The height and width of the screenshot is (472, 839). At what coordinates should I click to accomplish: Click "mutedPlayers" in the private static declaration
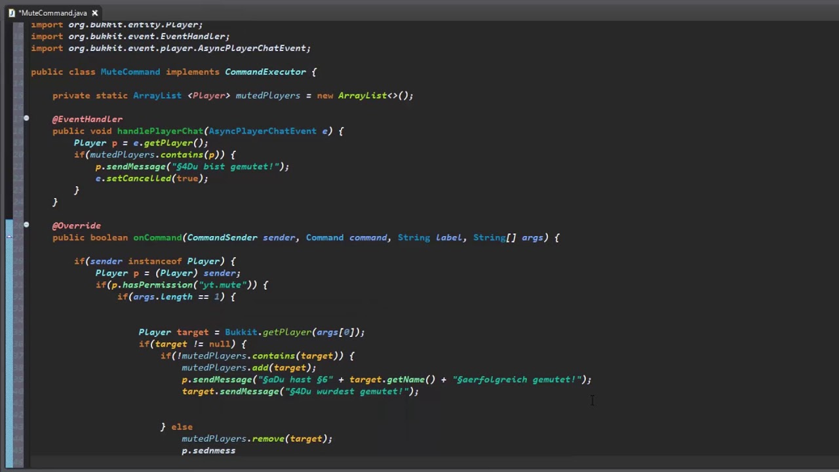(268, 96)
